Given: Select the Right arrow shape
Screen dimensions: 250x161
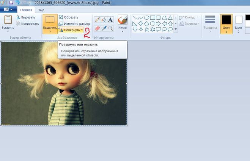Looking at the screenshot, I should (x=159, y=24).
